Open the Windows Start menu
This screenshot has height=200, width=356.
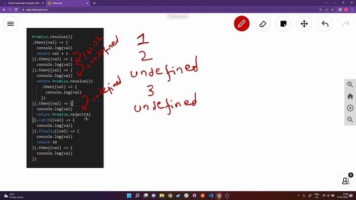(x=129, y=196)
